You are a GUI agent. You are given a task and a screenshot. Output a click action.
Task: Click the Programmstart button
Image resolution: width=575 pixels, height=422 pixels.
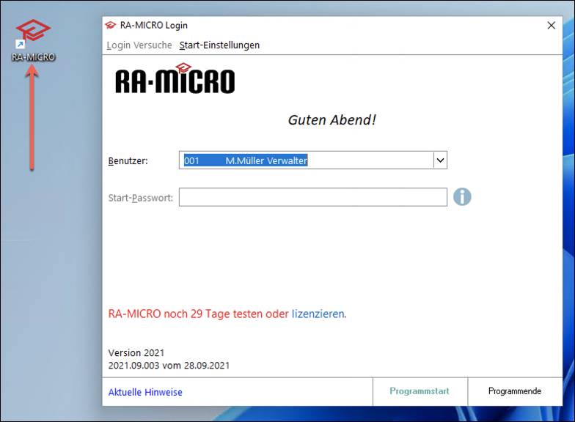click(x=420, y=391)
